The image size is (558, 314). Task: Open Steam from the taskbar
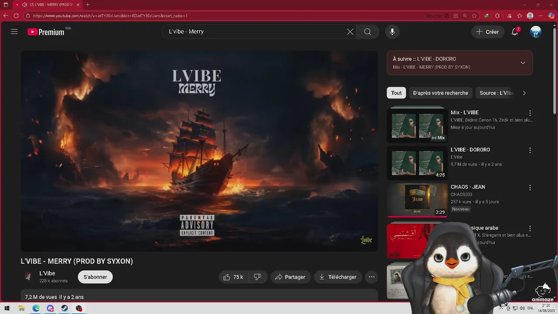(65, 308)
